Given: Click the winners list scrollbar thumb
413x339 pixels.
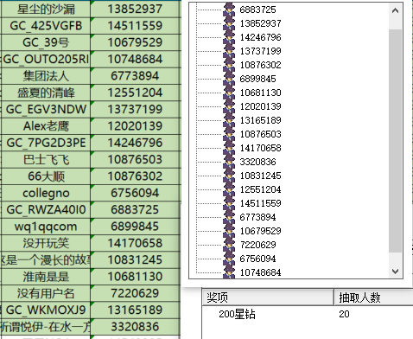Looking at the screenshot, I should tap(395, 141).
